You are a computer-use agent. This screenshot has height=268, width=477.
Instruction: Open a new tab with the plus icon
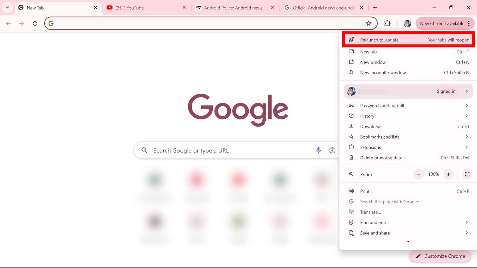(x=375, y=8)
